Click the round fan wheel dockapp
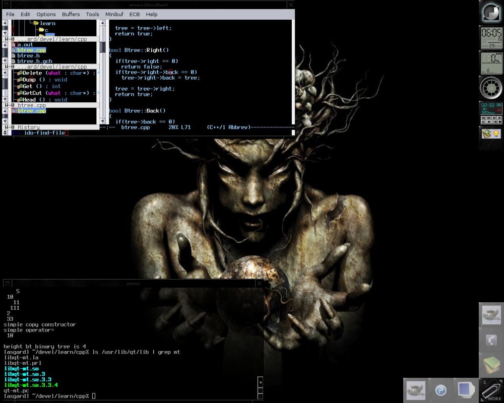This screenshot has width=504, height=403. tap(491, 88)
